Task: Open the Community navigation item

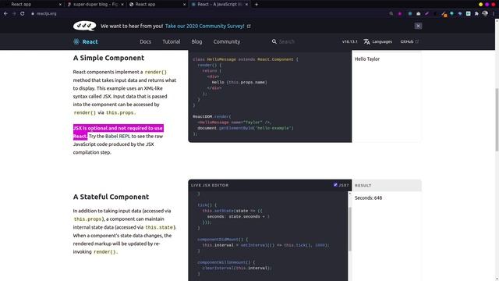Action: click(227, 41)
